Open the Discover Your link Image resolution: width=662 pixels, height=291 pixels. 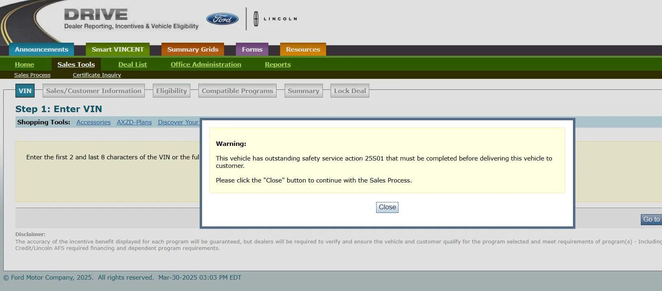pyautogui.click(x=178, y=122)
